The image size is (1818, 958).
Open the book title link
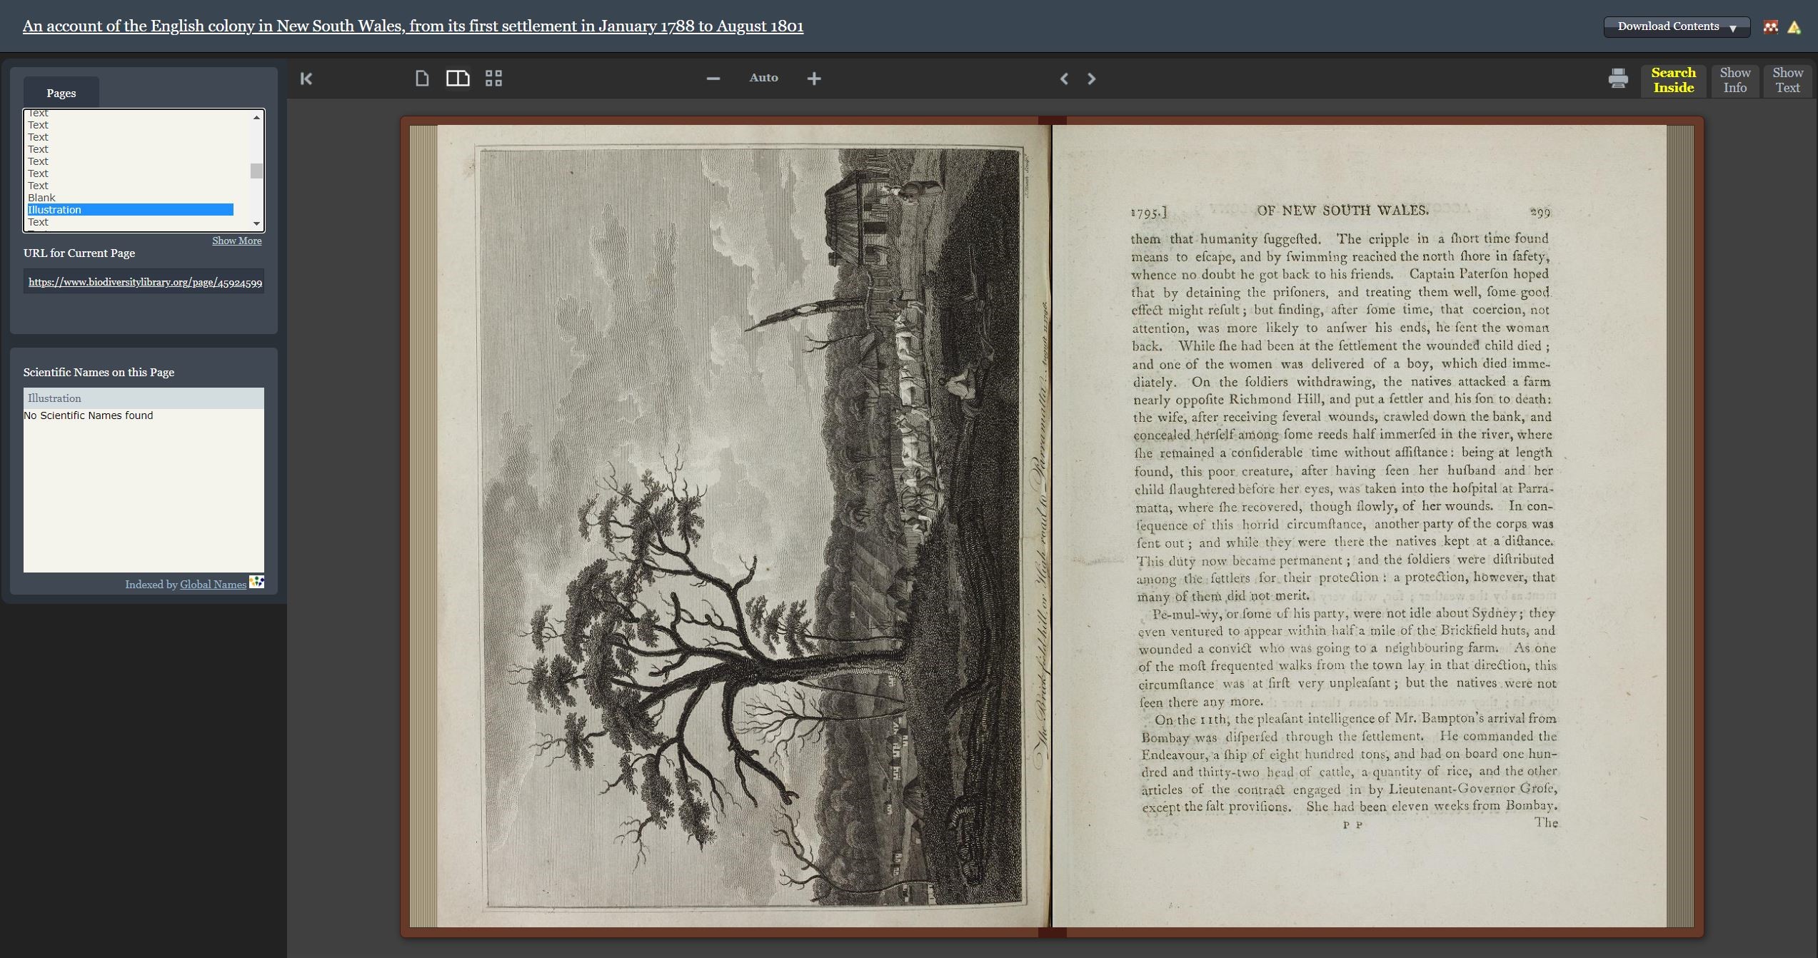(413, 26)
